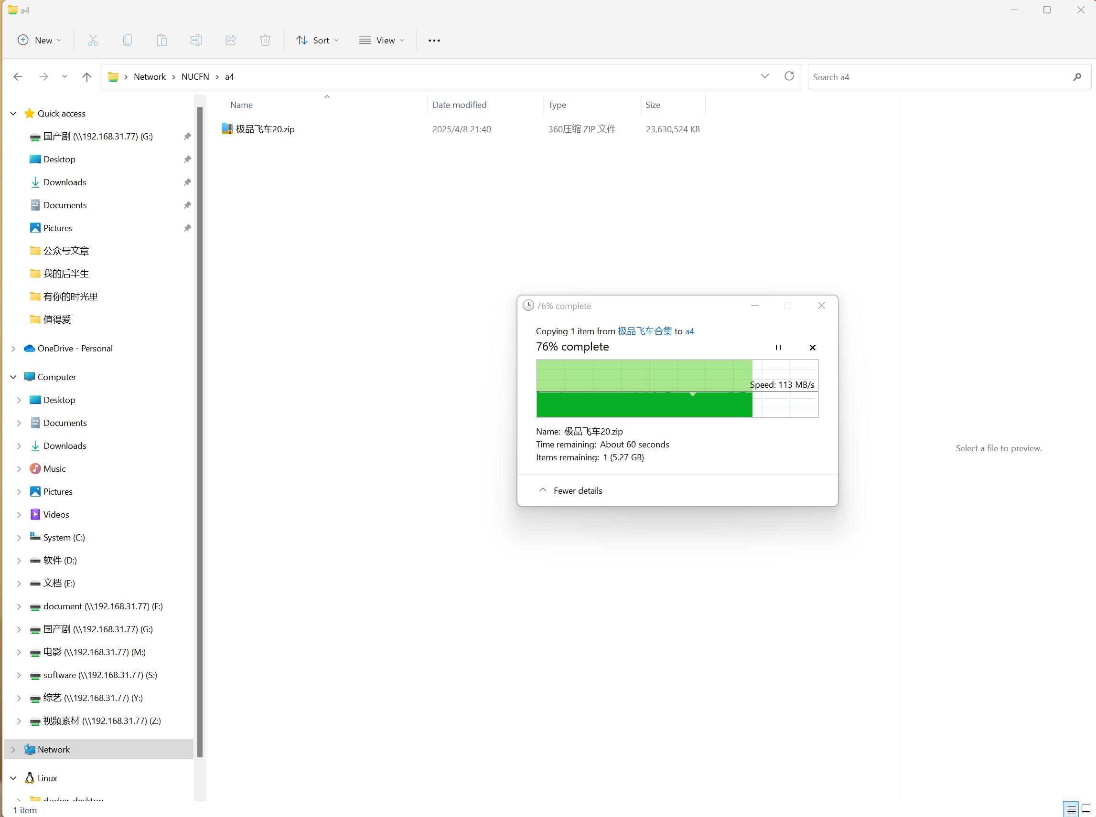Select 有你的时光里 folder in sidebar
The width and height of the screenshot is (1096, 817).
[70, 297]
